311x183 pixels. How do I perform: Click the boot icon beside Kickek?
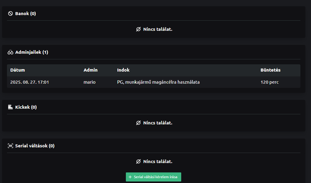click(x=10, y=107)
